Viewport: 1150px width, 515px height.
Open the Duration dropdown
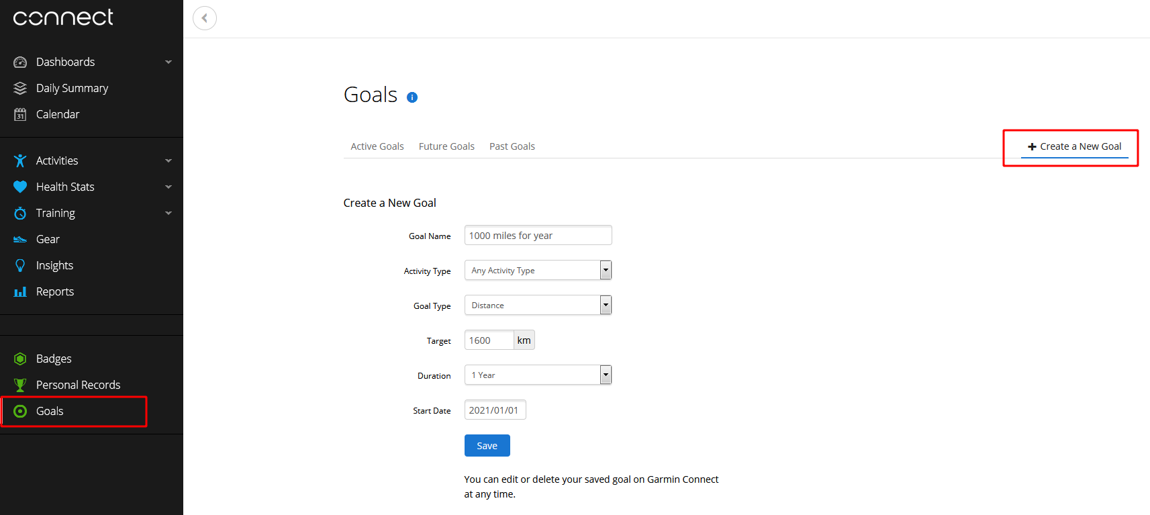[x=538, y=375]
